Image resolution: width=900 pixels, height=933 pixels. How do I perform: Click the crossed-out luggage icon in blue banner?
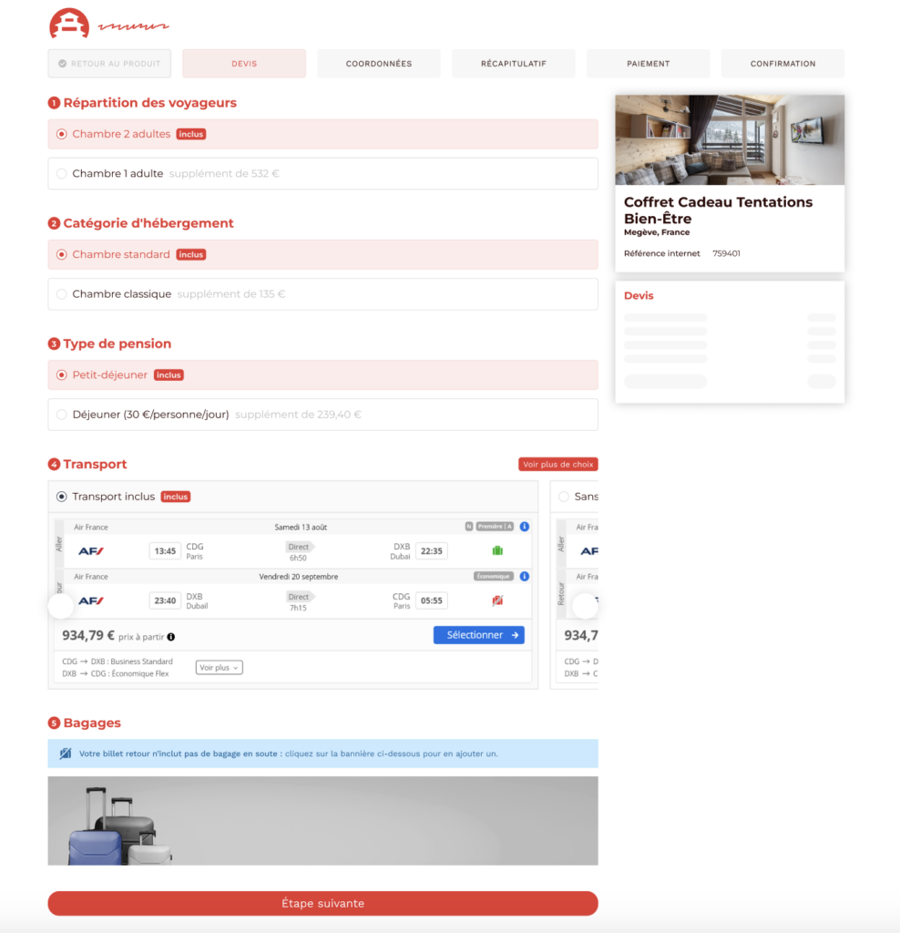coord(66,754)
